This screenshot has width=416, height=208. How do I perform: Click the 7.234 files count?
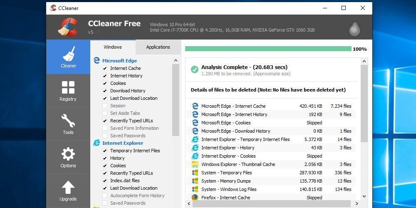(341, 106)
